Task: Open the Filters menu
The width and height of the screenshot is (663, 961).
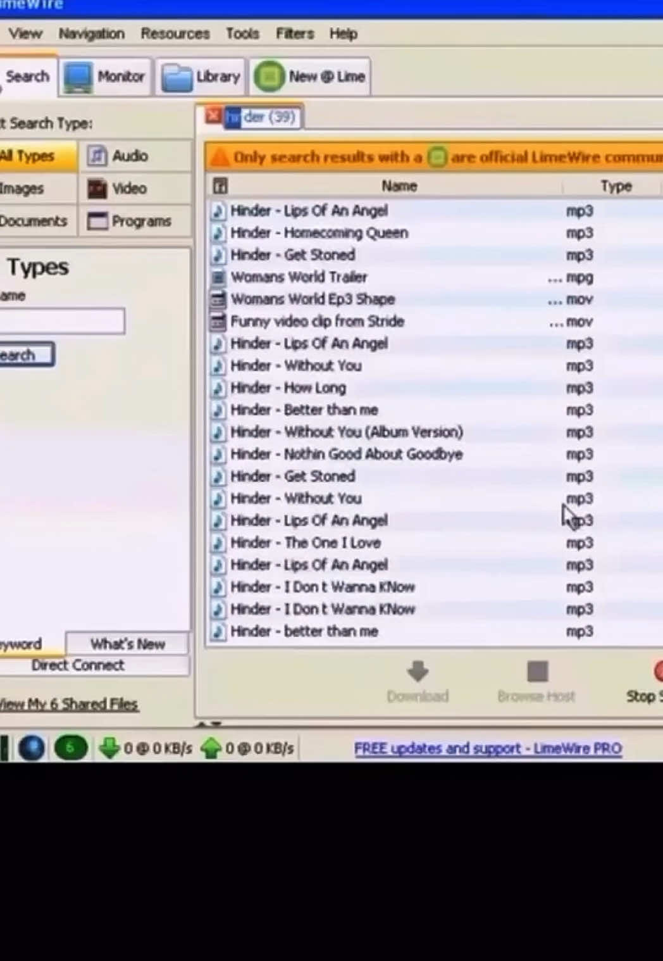Action: pos(295,34)
